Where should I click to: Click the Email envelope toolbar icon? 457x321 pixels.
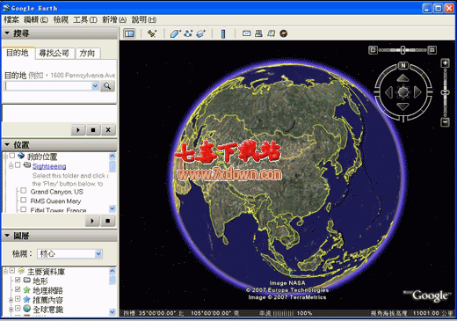(x=246, y=33)
